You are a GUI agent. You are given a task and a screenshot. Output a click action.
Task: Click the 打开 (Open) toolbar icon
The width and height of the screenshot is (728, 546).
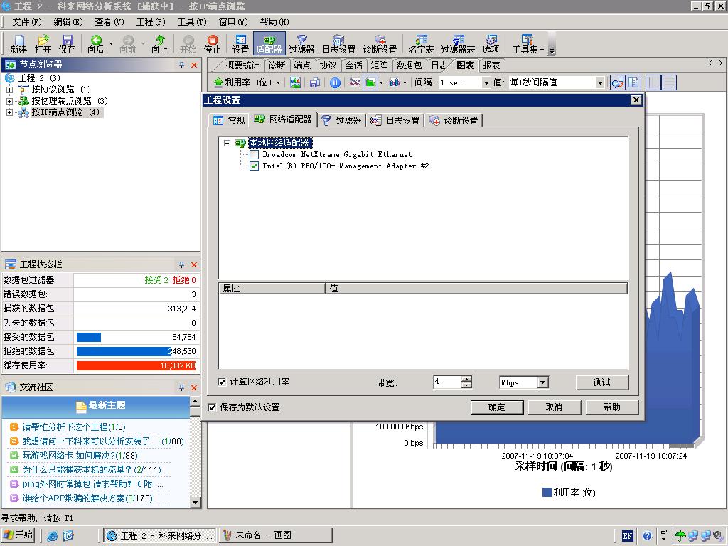point(43,44)
